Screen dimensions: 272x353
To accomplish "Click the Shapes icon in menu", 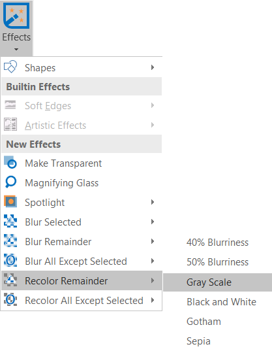I will 10,67.
